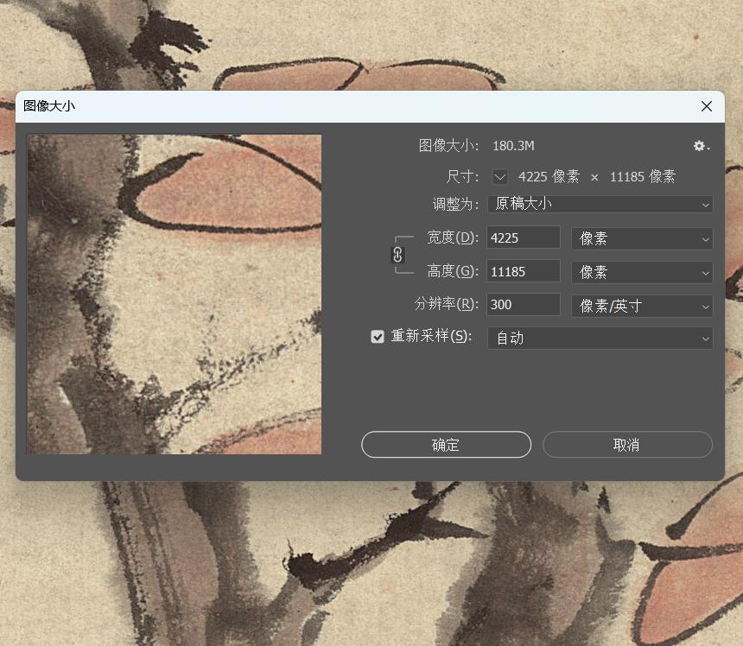This screenshot has height=646, width=743.
Task: Click the 4225 像素 dimension text
Action: click(x=549, y=177)
